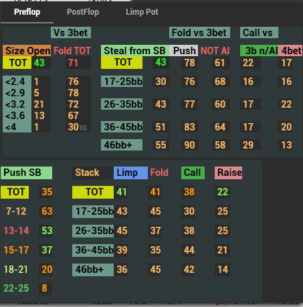Click Push value 78 in steal TOT row

coord(189,63)
